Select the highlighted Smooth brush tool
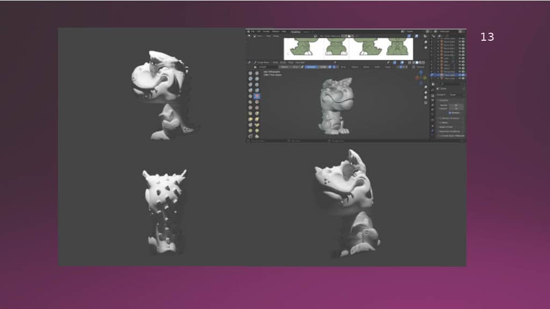The width and height of the screenshot is (550, 309). 257,96
